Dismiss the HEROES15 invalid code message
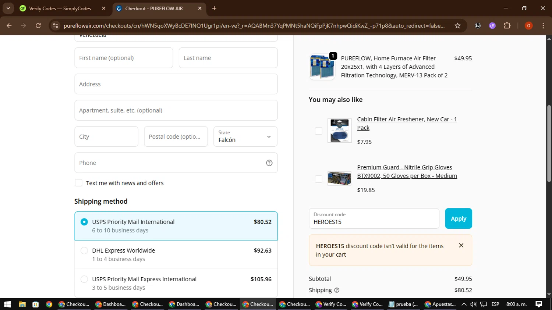Image resolution: width=552 pixels, height=310 pixels. click(461, 245)
